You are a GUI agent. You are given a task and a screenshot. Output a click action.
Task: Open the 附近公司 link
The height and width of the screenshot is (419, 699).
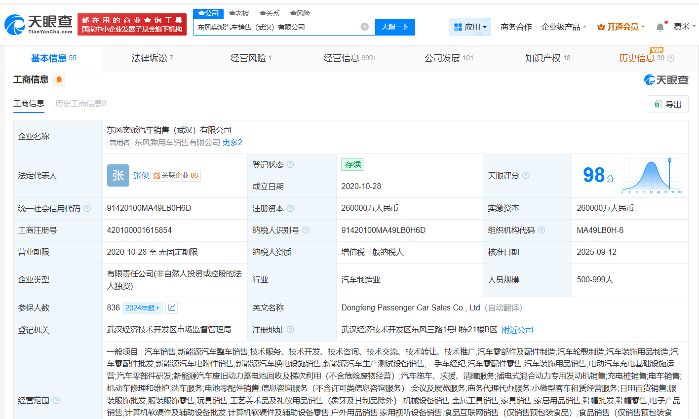[x=517, y=330]
